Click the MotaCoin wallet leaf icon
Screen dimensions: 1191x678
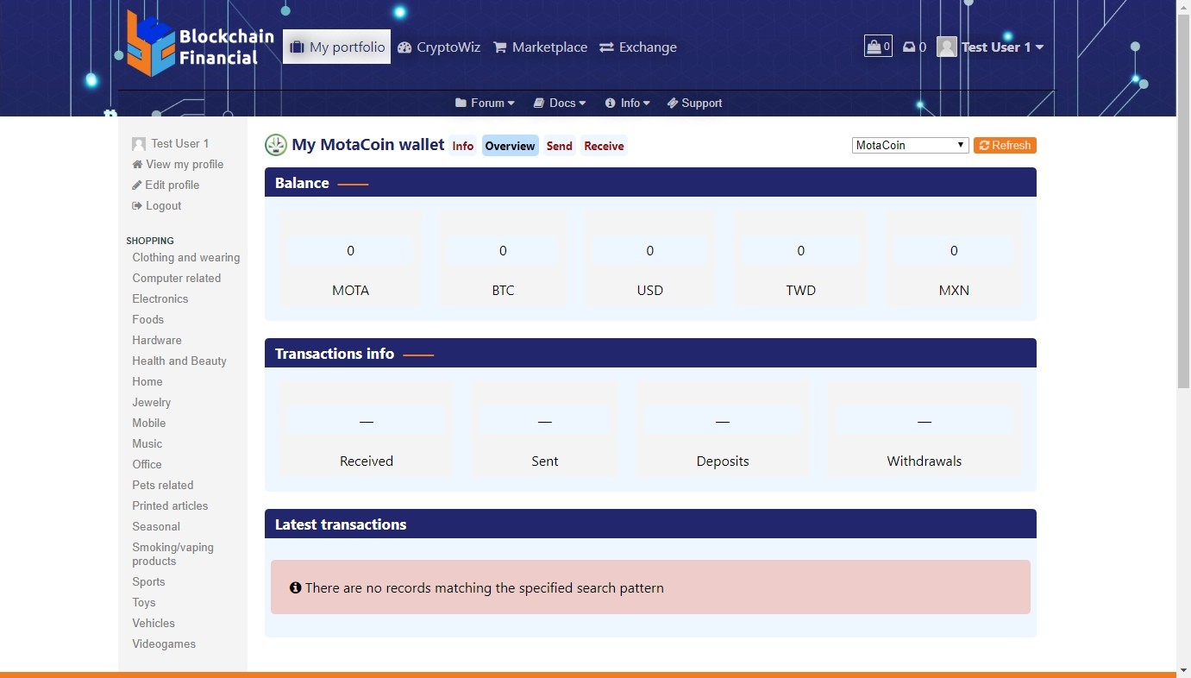(275, 145)
